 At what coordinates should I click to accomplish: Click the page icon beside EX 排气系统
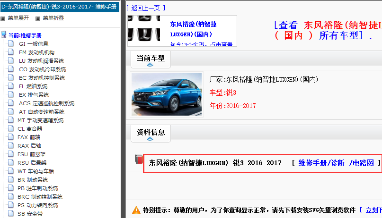click(x=11, y=95)
